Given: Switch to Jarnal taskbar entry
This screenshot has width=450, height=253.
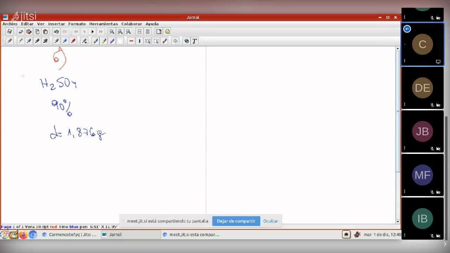Looking at the screenshot, I should [x=130, y=234].
